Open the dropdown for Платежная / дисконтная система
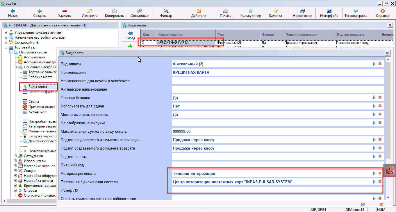 click(x=374, y=182)
